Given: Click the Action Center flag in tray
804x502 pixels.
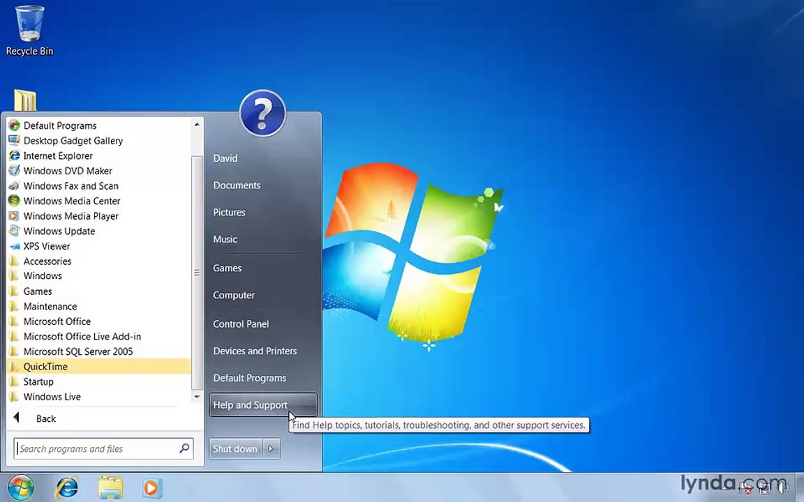Looking at the screenshot, I should pyautogui.click(x=745, y=487).
